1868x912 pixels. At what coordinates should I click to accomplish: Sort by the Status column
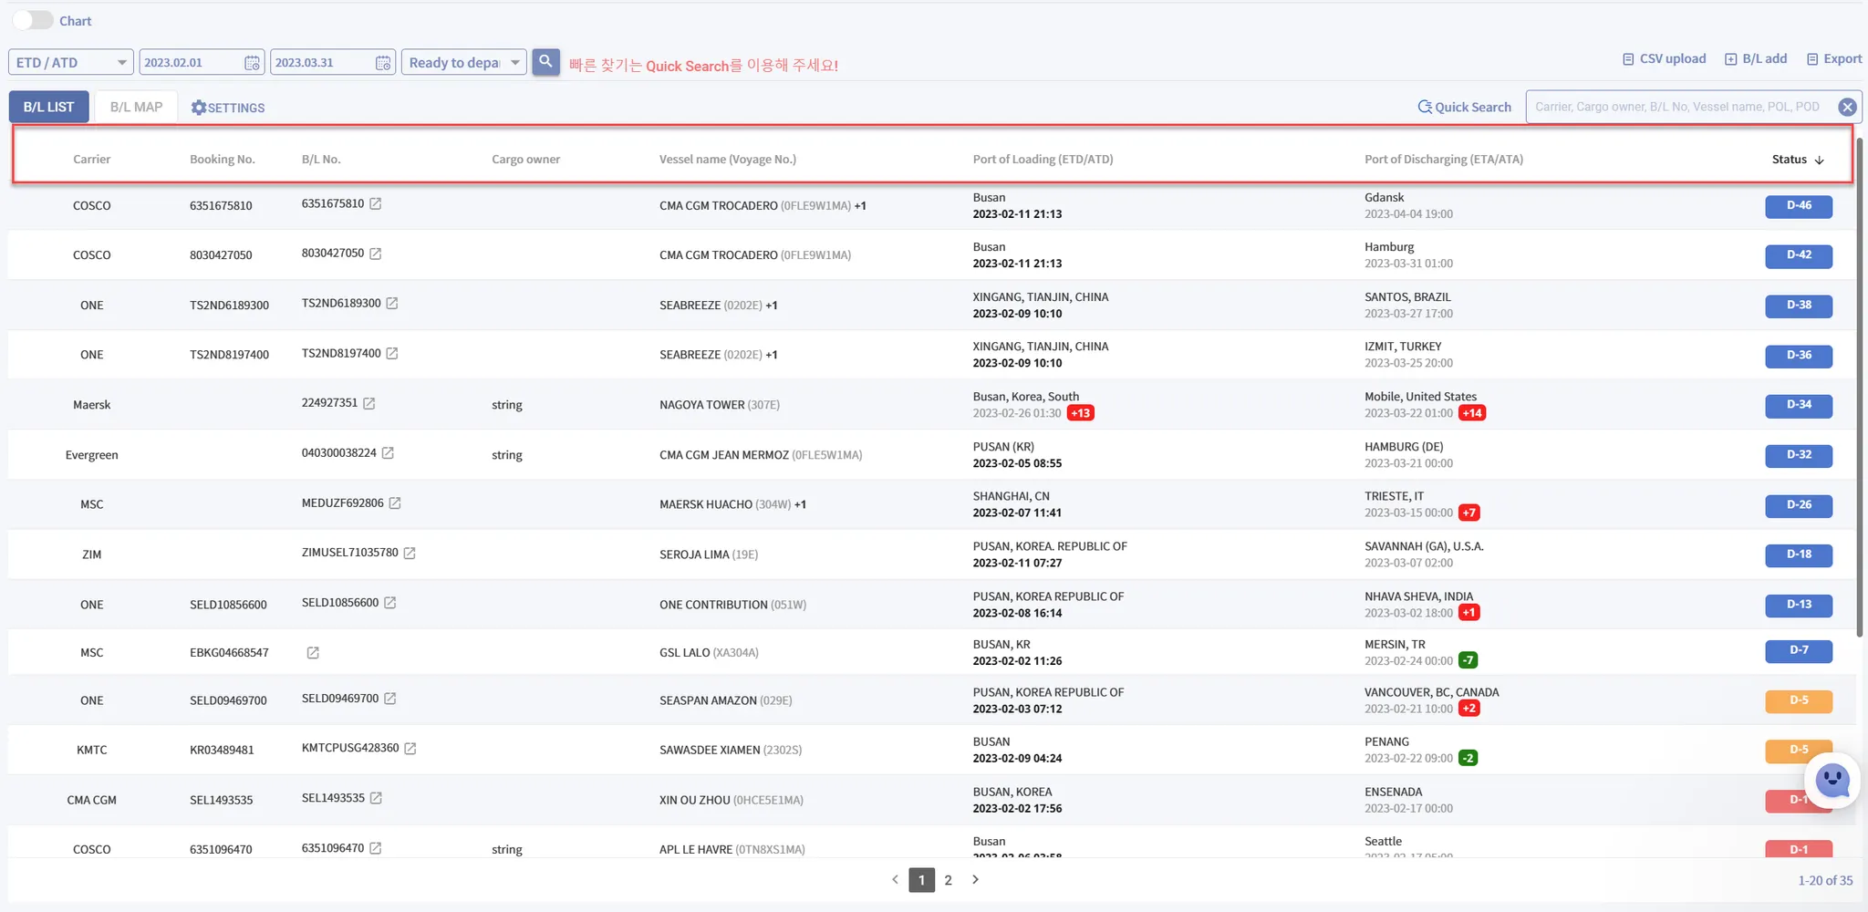click(x=1798, y=160)
